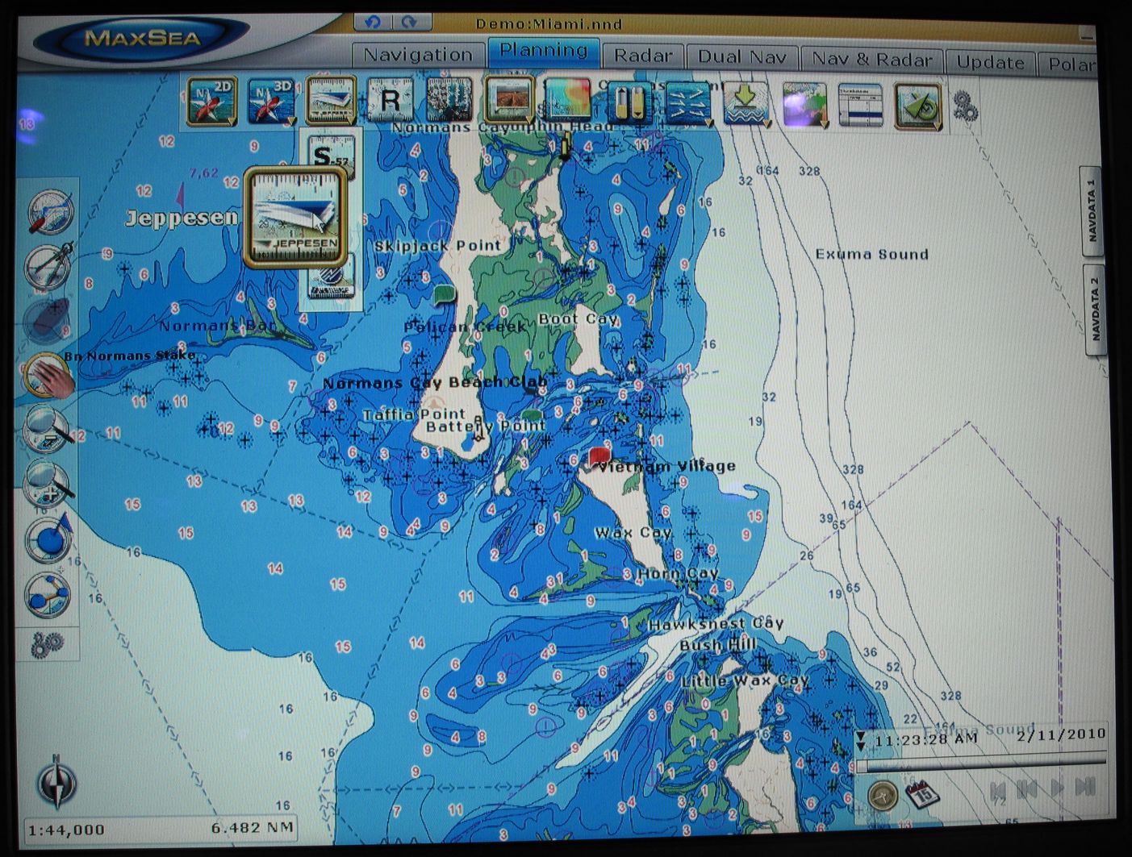Click the 'Hawksnest Cay' chart label
Screen dimensions: 1132x857
pyautogui.click(x=715, y=624)
